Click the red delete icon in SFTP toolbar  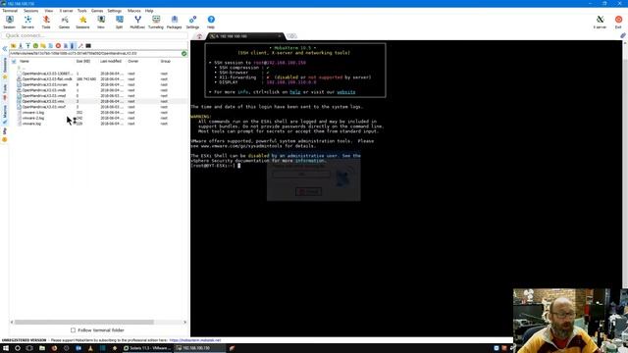pos(58,46)
